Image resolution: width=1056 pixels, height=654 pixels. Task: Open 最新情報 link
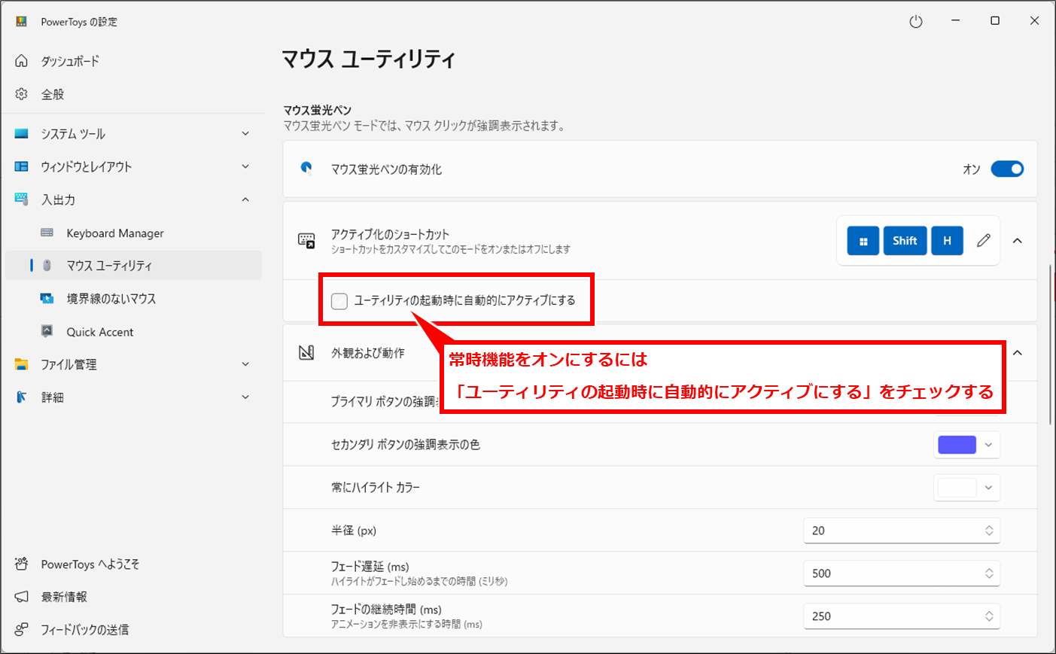tap(132, 597)
